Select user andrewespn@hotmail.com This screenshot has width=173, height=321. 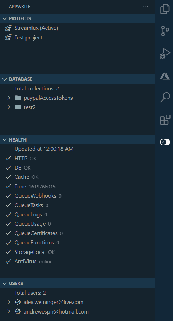tap(56, 311)
